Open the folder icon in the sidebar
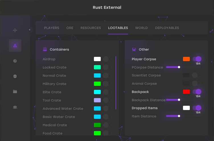The height and width of the screenshot is (141, 214). pyautogui.click(x=15, y=92)
